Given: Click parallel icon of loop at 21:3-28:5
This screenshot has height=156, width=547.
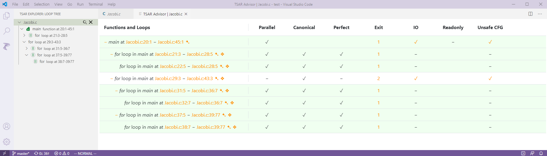Looking at the screenshot, I should 31,35.
